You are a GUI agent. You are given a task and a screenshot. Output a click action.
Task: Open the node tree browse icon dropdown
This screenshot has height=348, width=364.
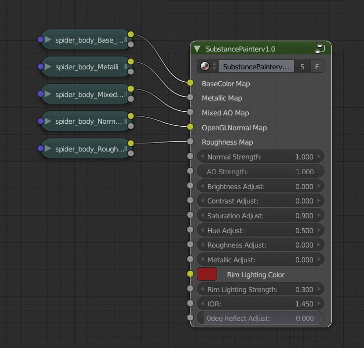(208, 66)
